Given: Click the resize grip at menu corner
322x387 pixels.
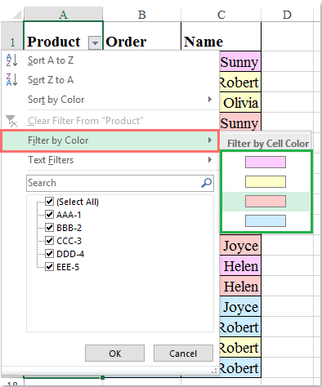Looking at the screenshot, I should point(214,371).
